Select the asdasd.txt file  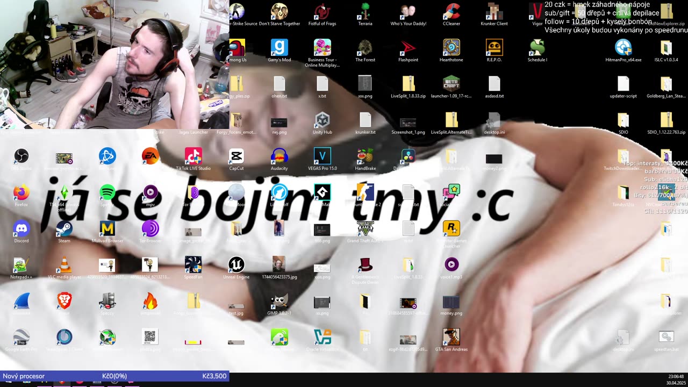494,86
